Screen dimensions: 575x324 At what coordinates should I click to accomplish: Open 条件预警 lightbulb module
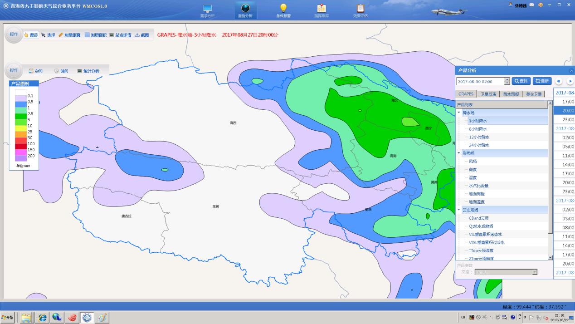(x=283, y=11)
